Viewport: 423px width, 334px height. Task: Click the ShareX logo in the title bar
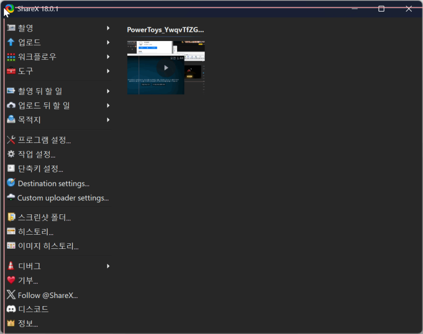coord(10,9)
